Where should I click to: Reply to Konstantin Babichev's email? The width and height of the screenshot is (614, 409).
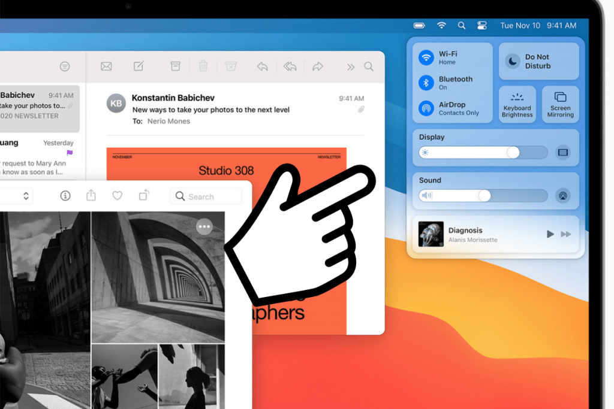(x=263, y=66)
